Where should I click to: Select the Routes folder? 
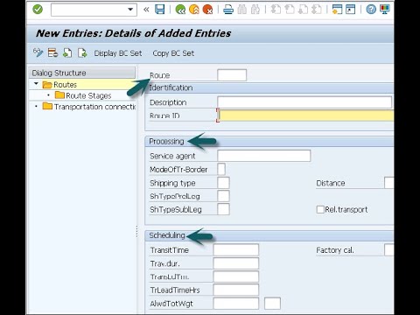pyautogui.click(x=59, y=85)
